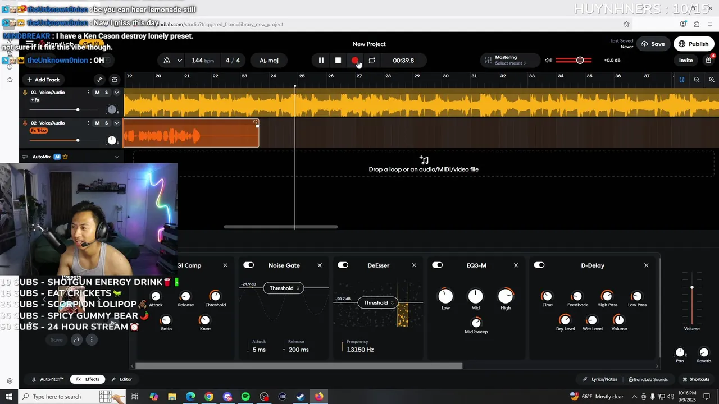Click the Save button

point(653,44)
